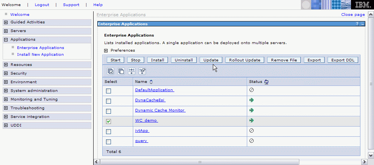Minimize the Enterprise Applications portlet

pyautogui.click(x=363, y=24)
